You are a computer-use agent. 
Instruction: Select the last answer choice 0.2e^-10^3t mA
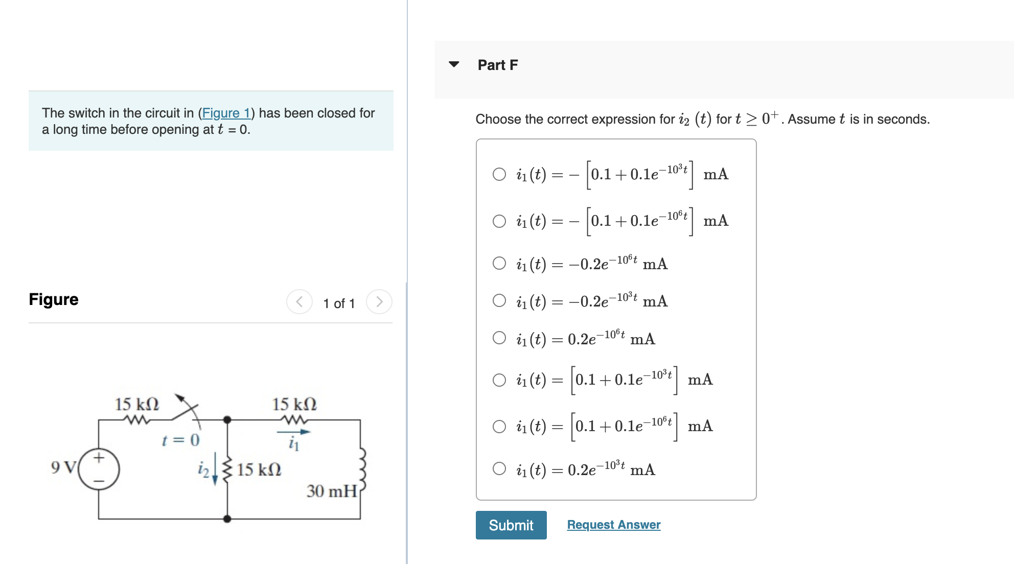point(498,469)
